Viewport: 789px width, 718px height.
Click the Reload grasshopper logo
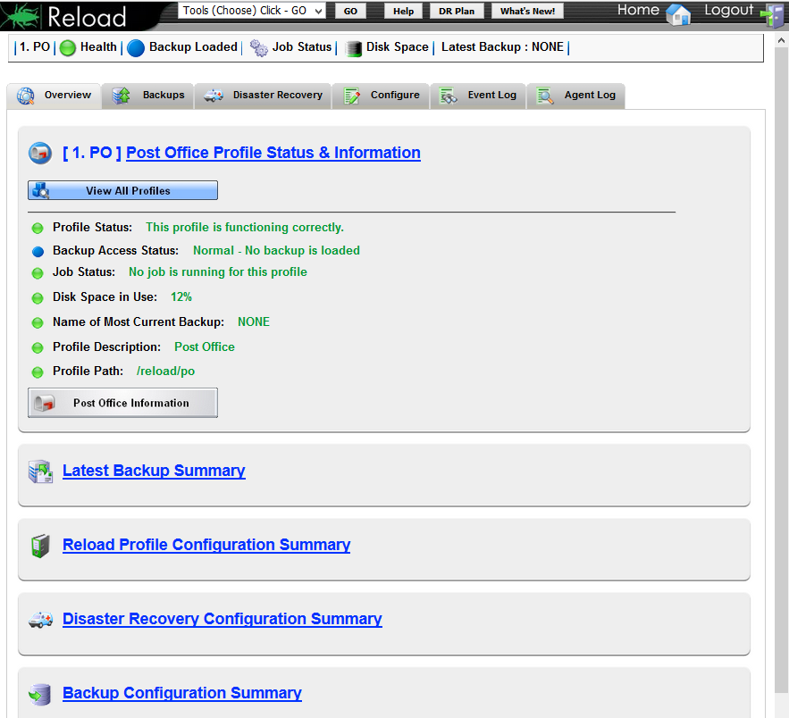point(21,15)
